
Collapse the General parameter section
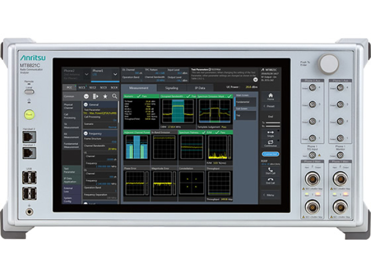(86, 104)
